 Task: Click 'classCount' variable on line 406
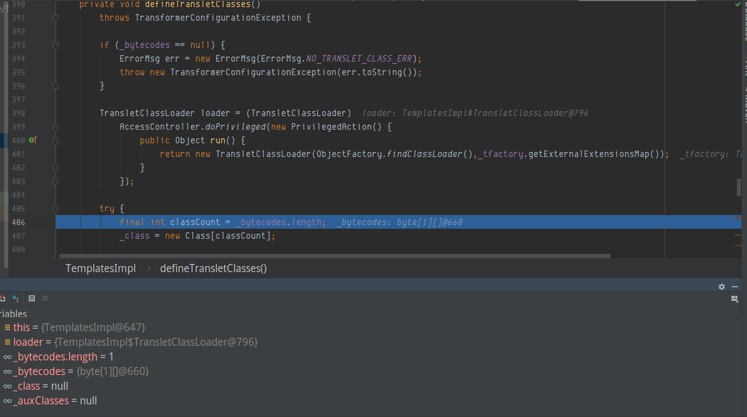[x=195, y=222]
